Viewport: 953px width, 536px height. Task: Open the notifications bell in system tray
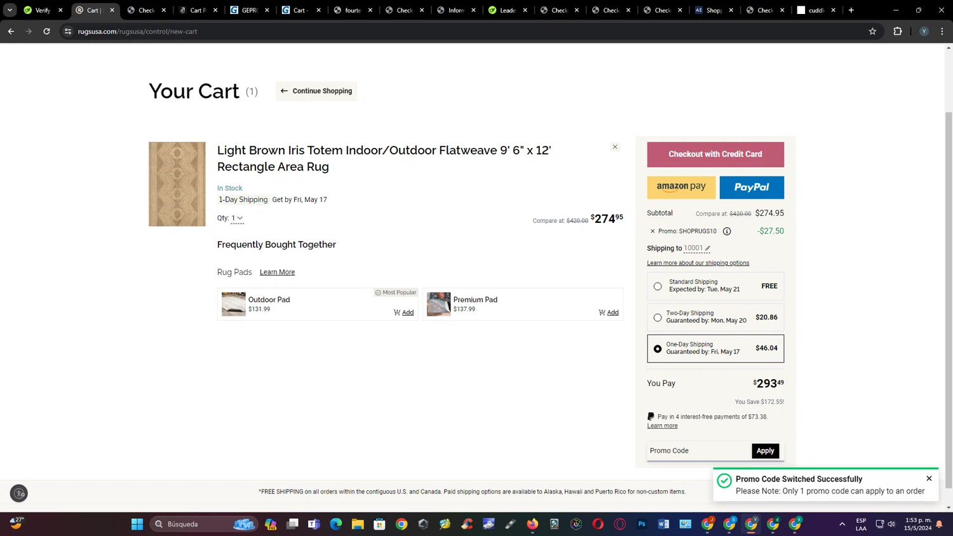939,525
